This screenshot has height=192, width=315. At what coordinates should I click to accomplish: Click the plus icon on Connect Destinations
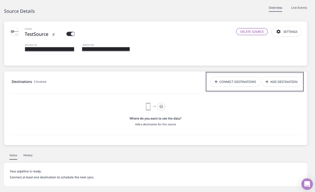coord(216,82)
